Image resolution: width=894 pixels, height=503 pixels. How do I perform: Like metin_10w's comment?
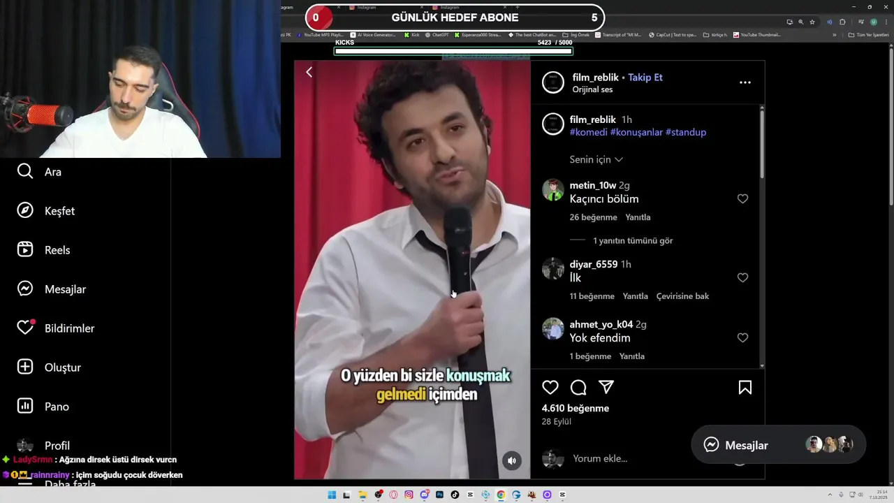pos(742,199)
